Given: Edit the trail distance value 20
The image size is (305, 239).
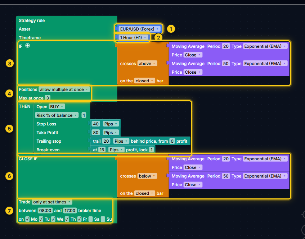Looking at the screenshot, I should [x=106, y=141].
